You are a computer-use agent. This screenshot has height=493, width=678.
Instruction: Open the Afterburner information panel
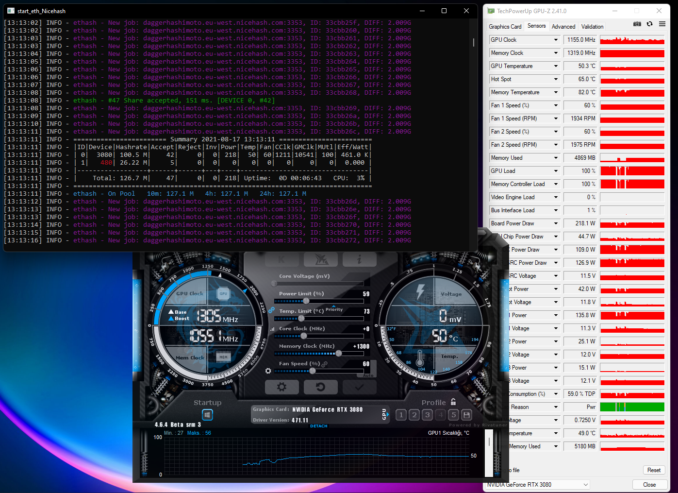(x=360, y=259)
